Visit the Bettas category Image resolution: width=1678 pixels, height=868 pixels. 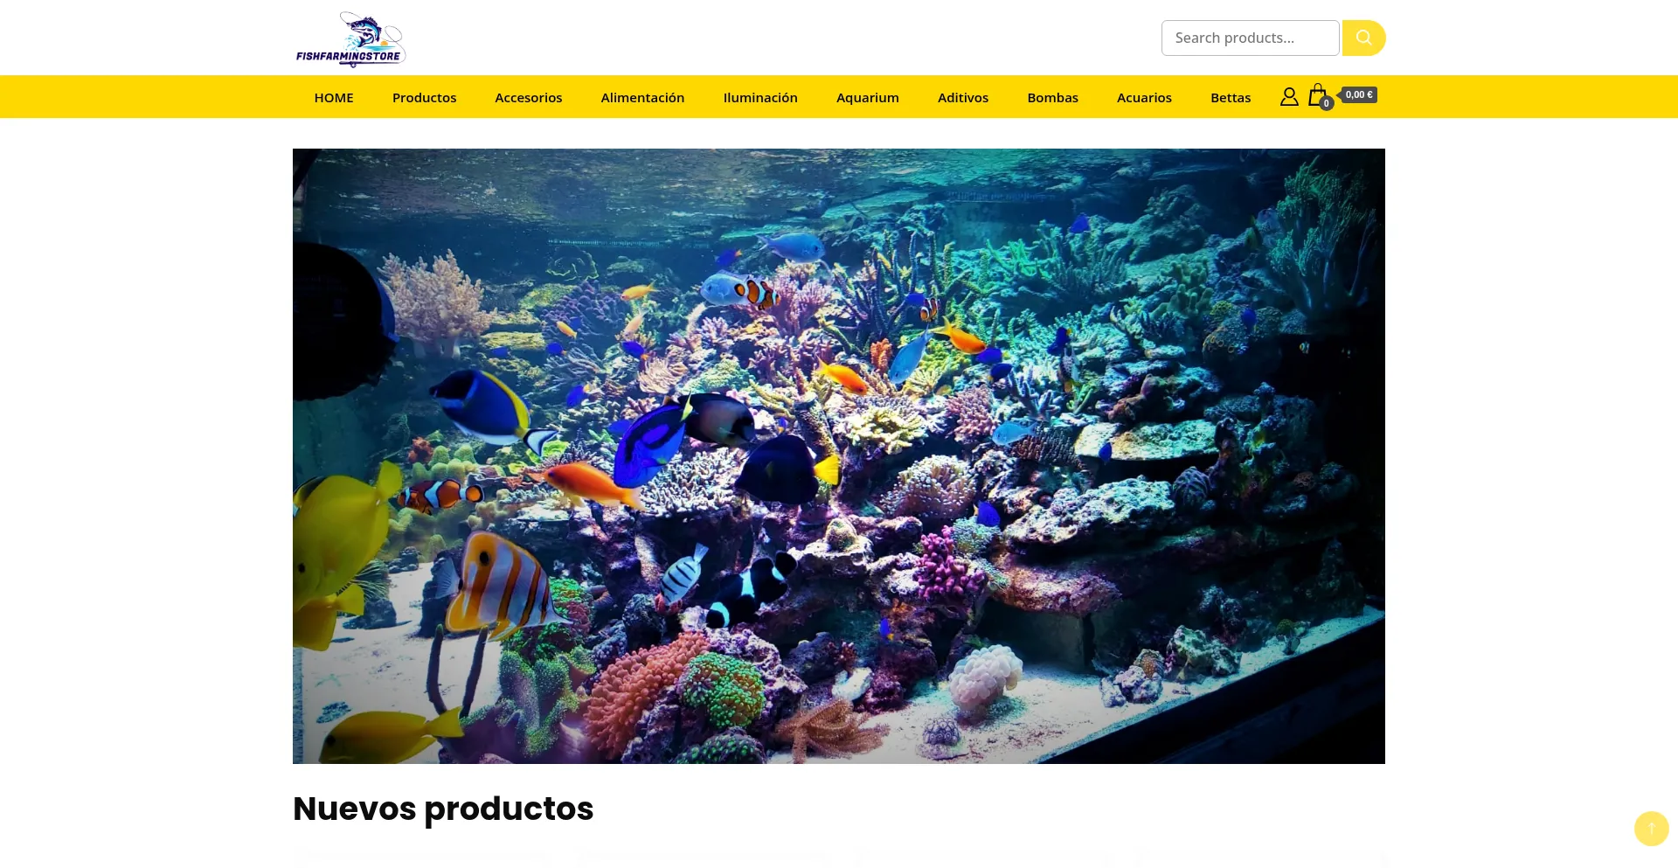tap(1231, 97)
